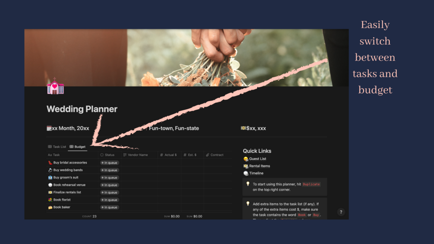Open In queue status for Book florist

pyautogui.click(x=110, y=200)
